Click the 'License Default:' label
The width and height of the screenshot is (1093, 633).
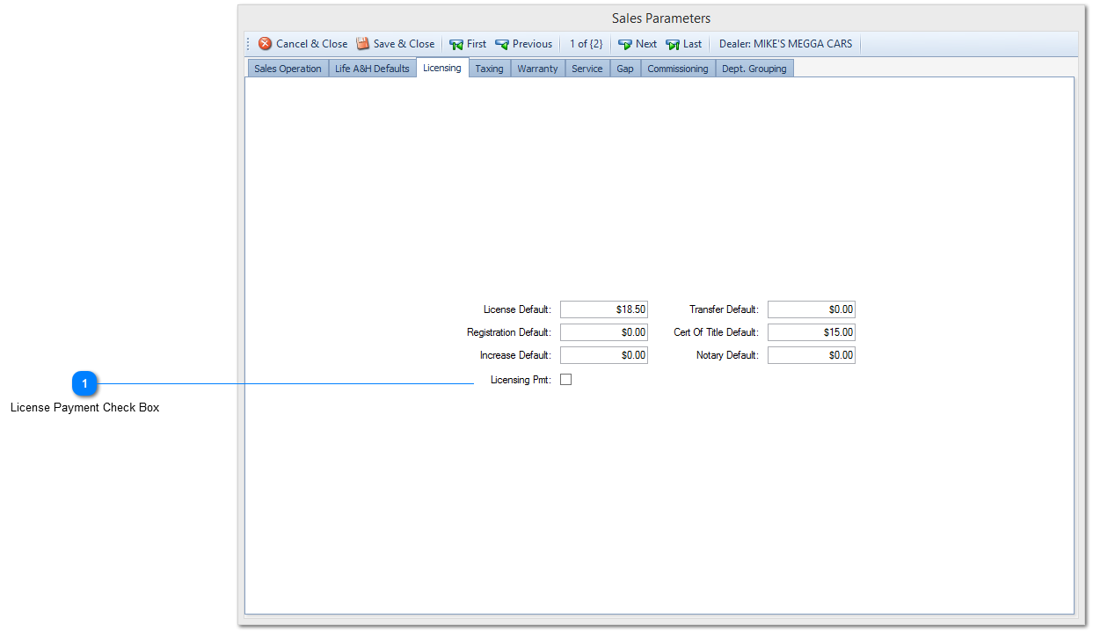point(517,309)
